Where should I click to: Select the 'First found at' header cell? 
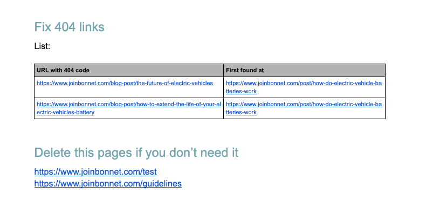click(x=304, y=70)
